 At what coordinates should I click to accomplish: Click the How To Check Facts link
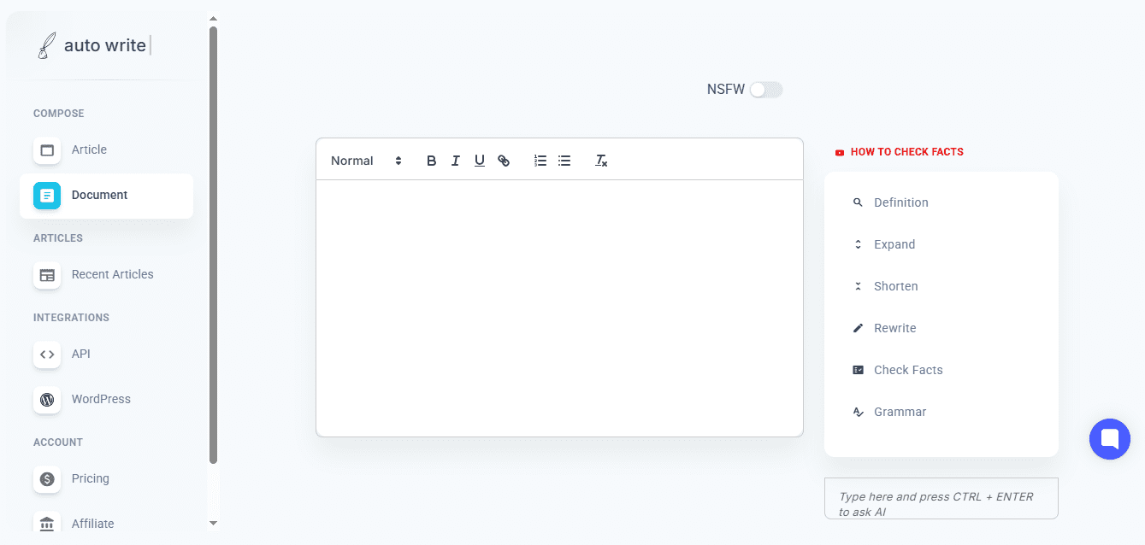[x=906, y=152]
